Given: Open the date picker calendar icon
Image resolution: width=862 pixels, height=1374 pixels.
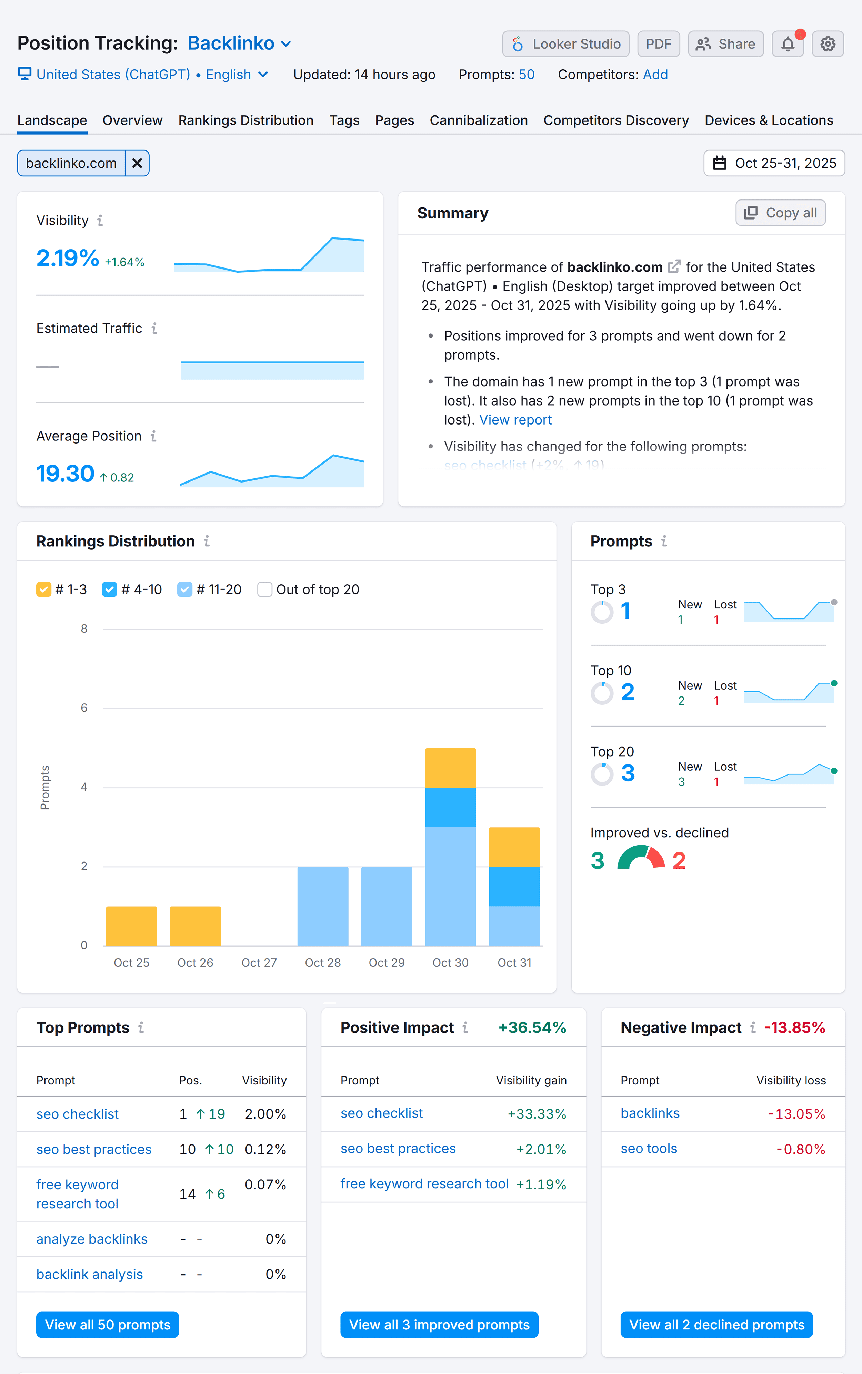Looking at the screenshot, I should pos(720,163).
